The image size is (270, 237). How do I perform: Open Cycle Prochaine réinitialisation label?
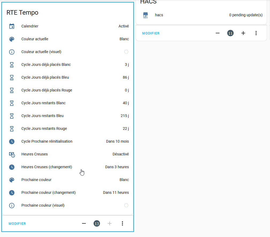click(x=47, y=141)
